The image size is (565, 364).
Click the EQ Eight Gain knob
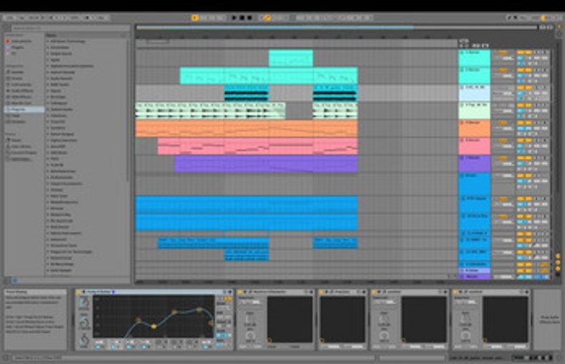84,322
